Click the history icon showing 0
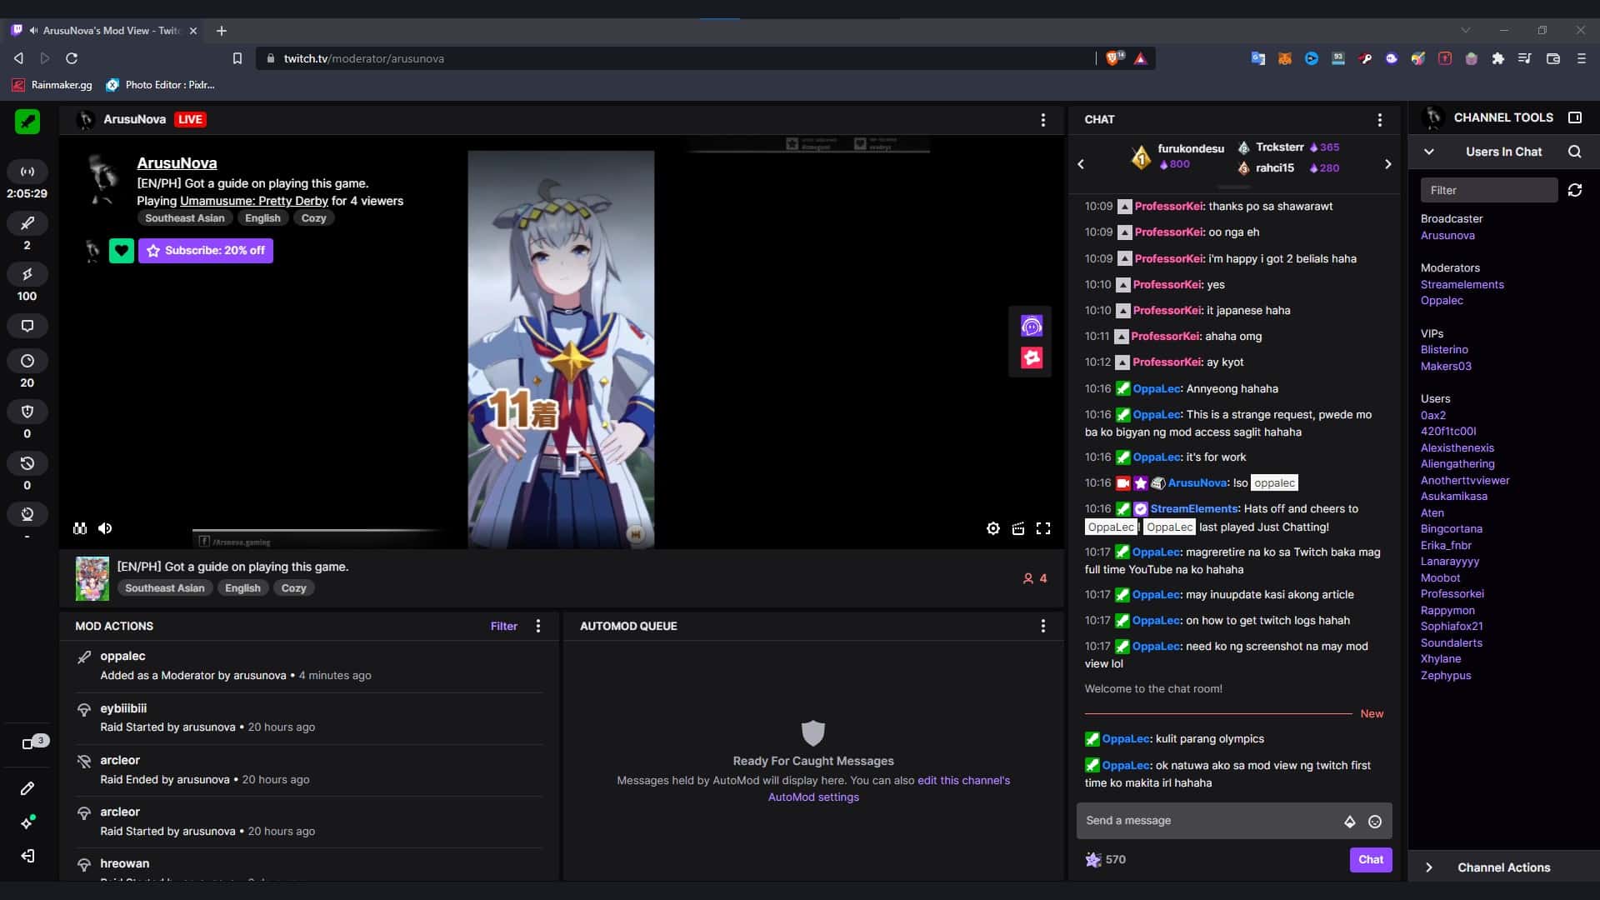 point(27,463)
